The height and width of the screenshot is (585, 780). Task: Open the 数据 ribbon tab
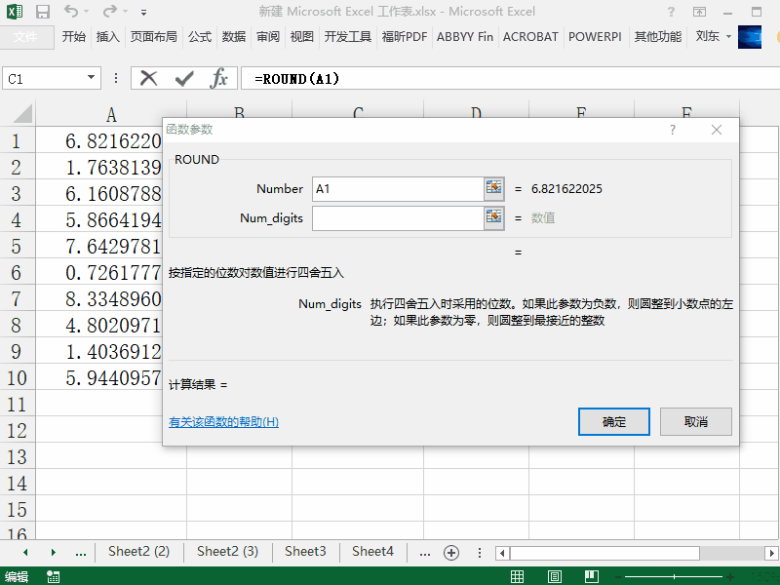tap(234, 36)
